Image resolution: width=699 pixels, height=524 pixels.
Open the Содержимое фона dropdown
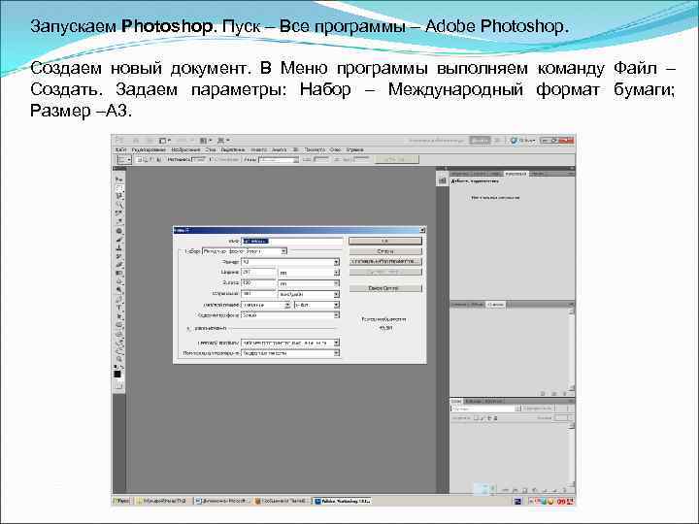[x=289, y=315]
